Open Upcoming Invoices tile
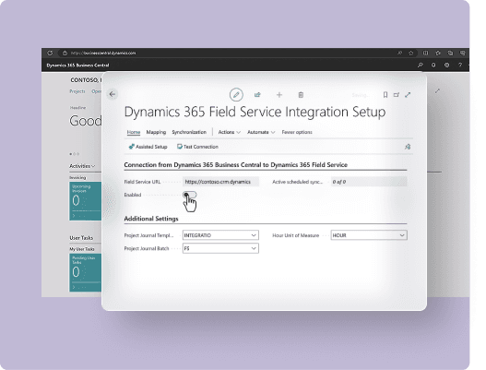This screenshot has height=370, width=486. point(86,201)
